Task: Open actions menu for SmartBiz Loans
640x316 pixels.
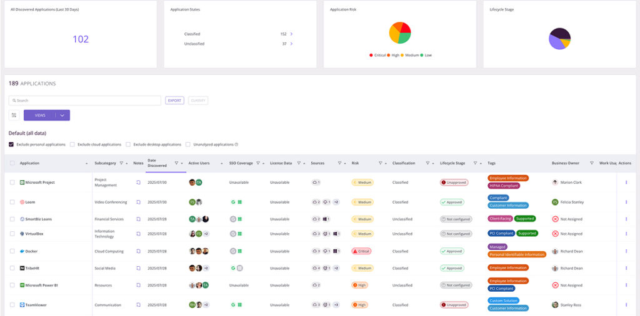Action: pyautogui.click(x=626, y=219)
